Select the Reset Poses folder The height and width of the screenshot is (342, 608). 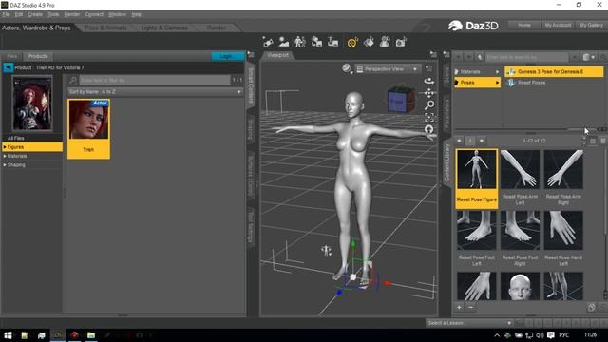[531, 83]
